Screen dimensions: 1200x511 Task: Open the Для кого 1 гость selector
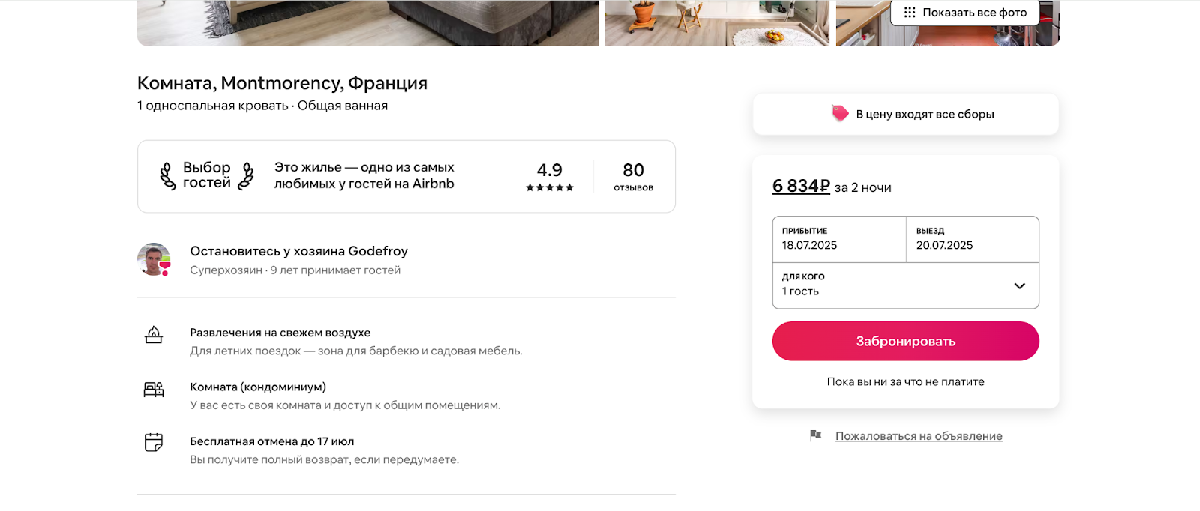point(906,285)
